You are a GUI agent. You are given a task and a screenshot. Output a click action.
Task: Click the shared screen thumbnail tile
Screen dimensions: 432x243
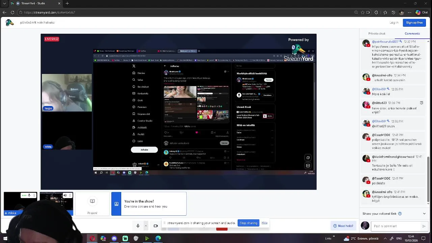tap(56, 204)
